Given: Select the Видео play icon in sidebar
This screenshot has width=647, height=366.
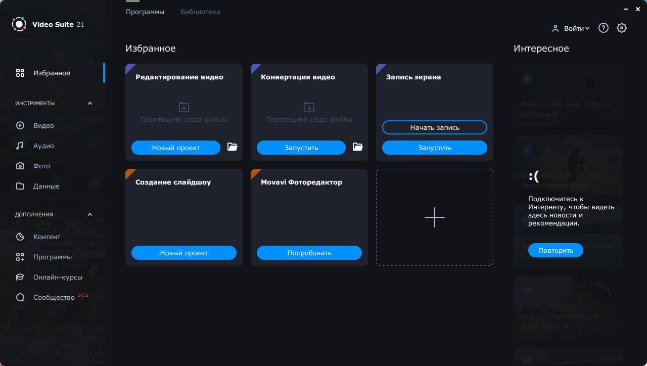Looking at the screenshot, I should tap(20, 125).
